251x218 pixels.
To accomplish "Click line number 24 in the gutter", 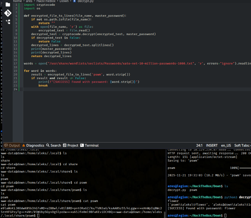I will (x=15, y=89).
